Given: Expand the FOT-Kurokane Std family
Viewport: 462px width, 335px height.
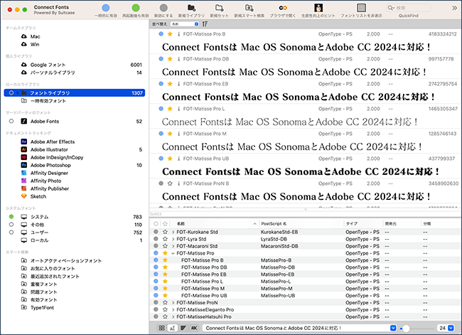Looking at the screenshot, I should (x=173, y=232).
